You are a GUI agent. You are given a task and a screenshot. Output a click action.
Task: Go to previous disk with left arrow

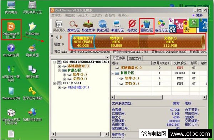coord(57,37)
